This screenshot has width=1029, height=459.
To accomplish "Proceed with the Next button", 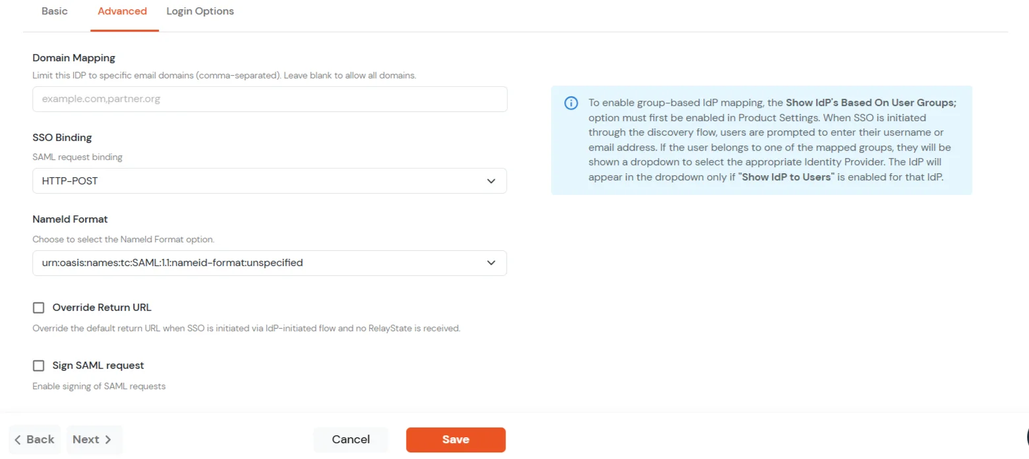I will [94, 439].
